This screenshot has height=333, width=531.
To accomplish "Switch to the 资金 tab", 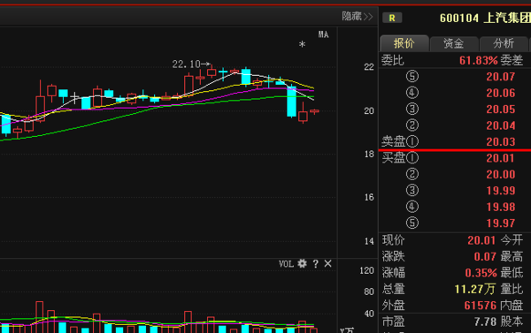I will (453, 43).
